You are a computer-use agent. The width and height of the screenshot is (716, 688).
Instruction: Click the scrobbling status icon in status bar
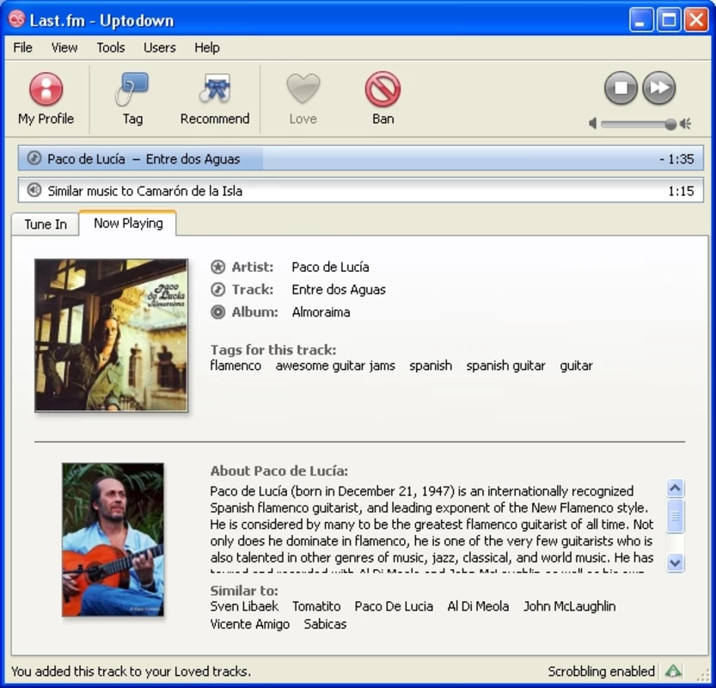click(x=673, y=671)
